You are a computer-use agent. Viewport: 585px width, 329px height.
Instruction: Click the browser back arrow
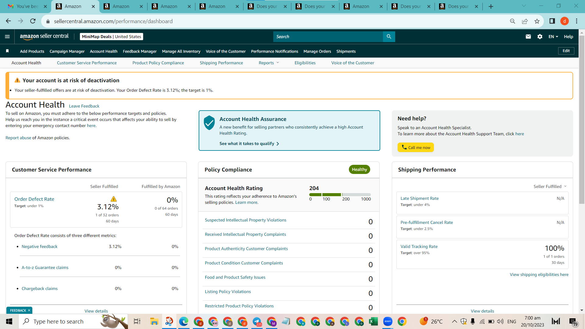tap(9, 21)
